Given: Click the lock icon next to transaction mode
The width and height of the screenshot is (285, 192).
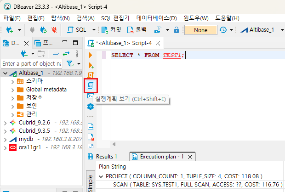Looking at the screenshot, I should pos(176,30).
